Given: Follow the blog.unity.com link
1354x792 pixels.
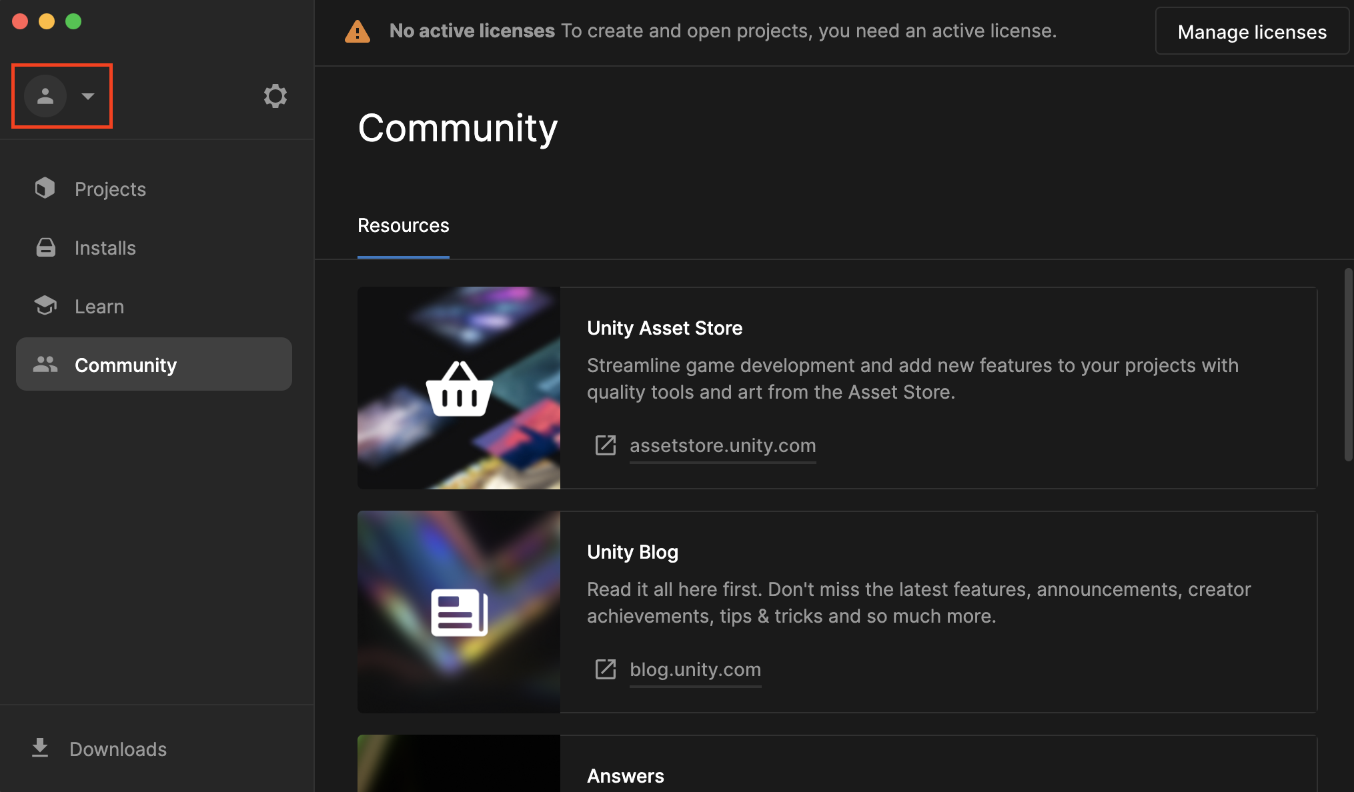Looking at the screenshot, I should [695, 669].
